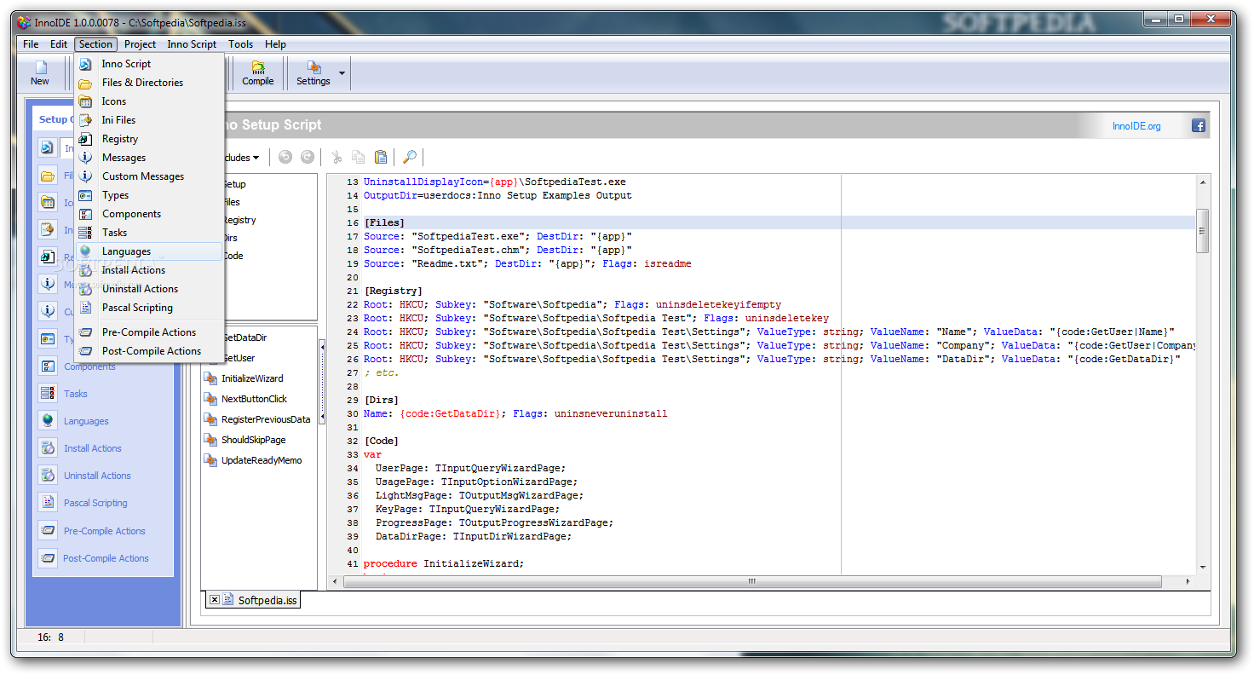1254x675 pixels.
Task: Choose Components in the Section menu
Action: coord(150,214)
